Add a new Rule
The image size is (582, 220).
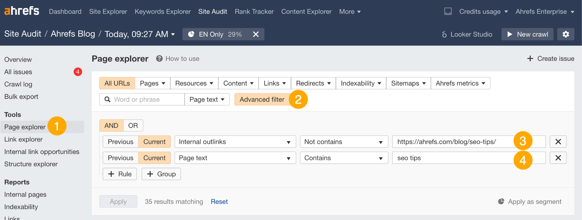click(x=120, y=174)
